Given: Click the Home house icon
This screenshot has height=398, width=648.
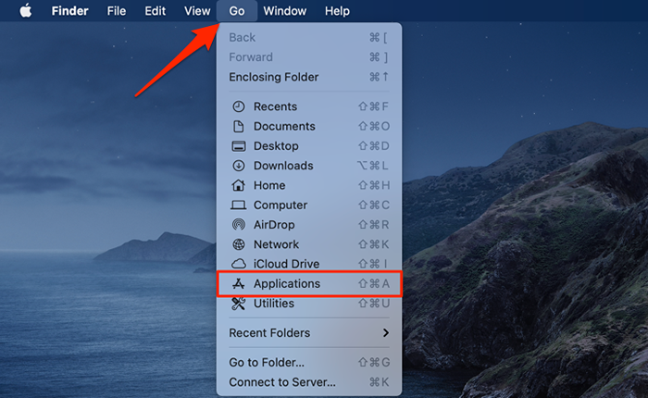Looking at the screenshot, I should (239, 185).
